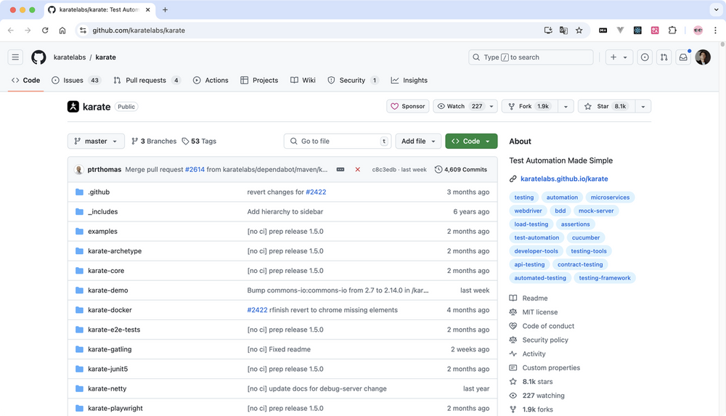The height and width of the screenshot is (416, 726).
Task: Click the GitHub Octocat logo
Action: pyautogui.click(x=38, y=57)
